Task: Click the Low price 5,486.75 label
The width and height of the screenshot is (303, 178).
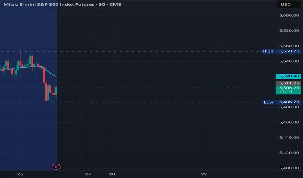Action: 288,102
